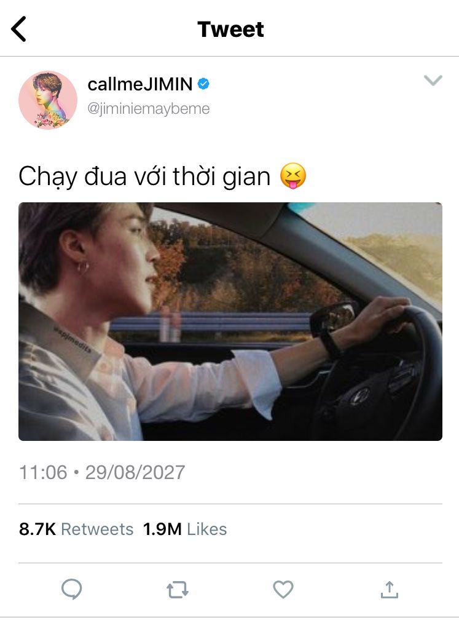Open callmeJIMIN's profile avatar
Screen dimensions: 459x626
click(x=48, y=100)
